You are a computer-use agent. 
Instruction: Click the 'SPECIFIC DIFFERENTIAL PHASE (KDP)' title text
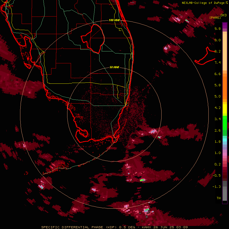79,227
